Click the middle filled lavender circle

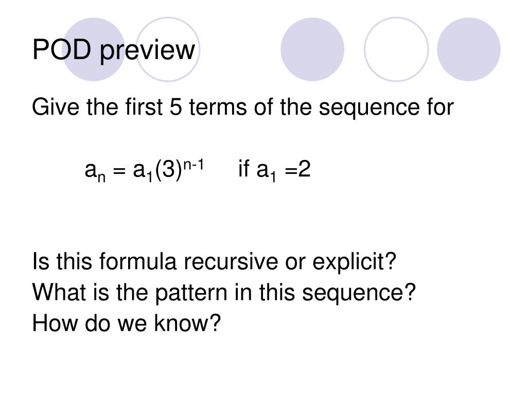tap(312, 49)
